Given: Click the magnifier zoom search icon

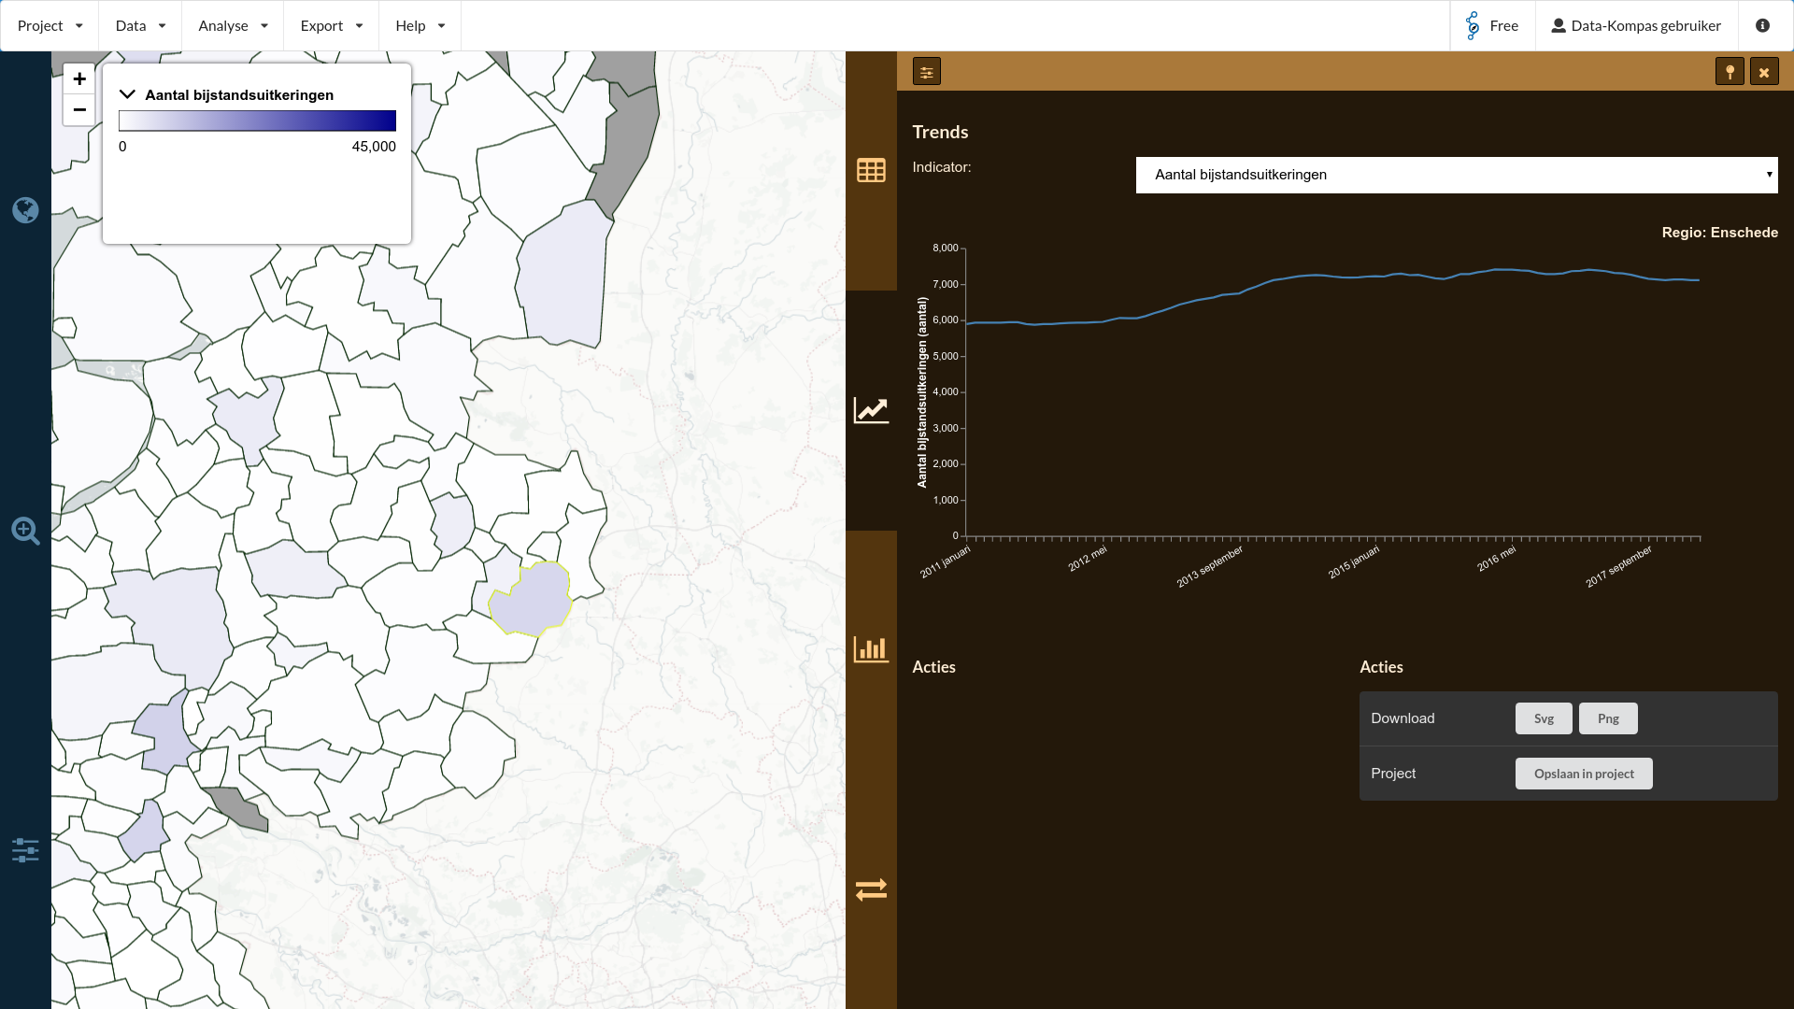Looking at the screenshot, I should [x=25, y=531].
